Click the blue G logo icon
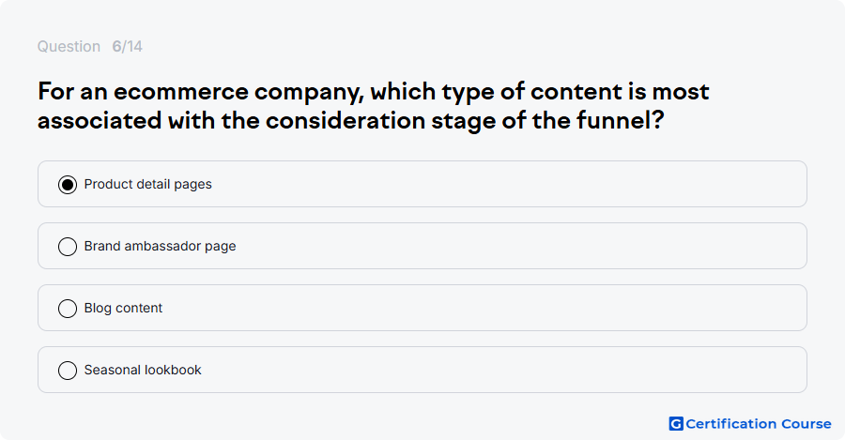 [x=676, y=424]
